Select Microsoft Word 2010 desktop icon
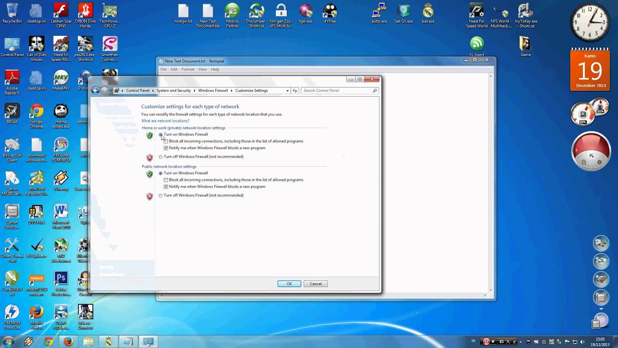This screenshot has height=348, width=618. tap(61, 217)
